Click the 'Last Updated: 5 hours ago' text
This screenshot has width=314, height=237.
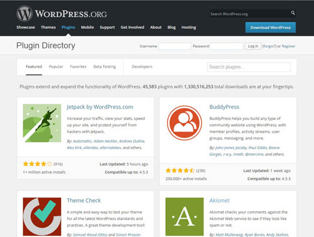[124, 164]
